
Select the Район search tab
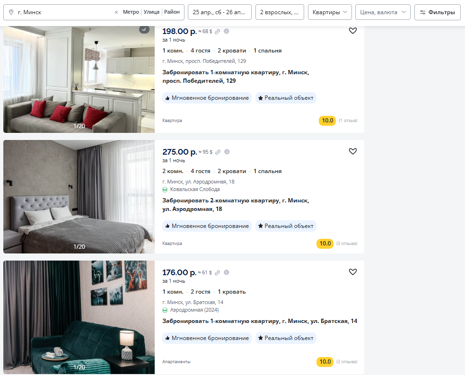(x=172, y=12)
